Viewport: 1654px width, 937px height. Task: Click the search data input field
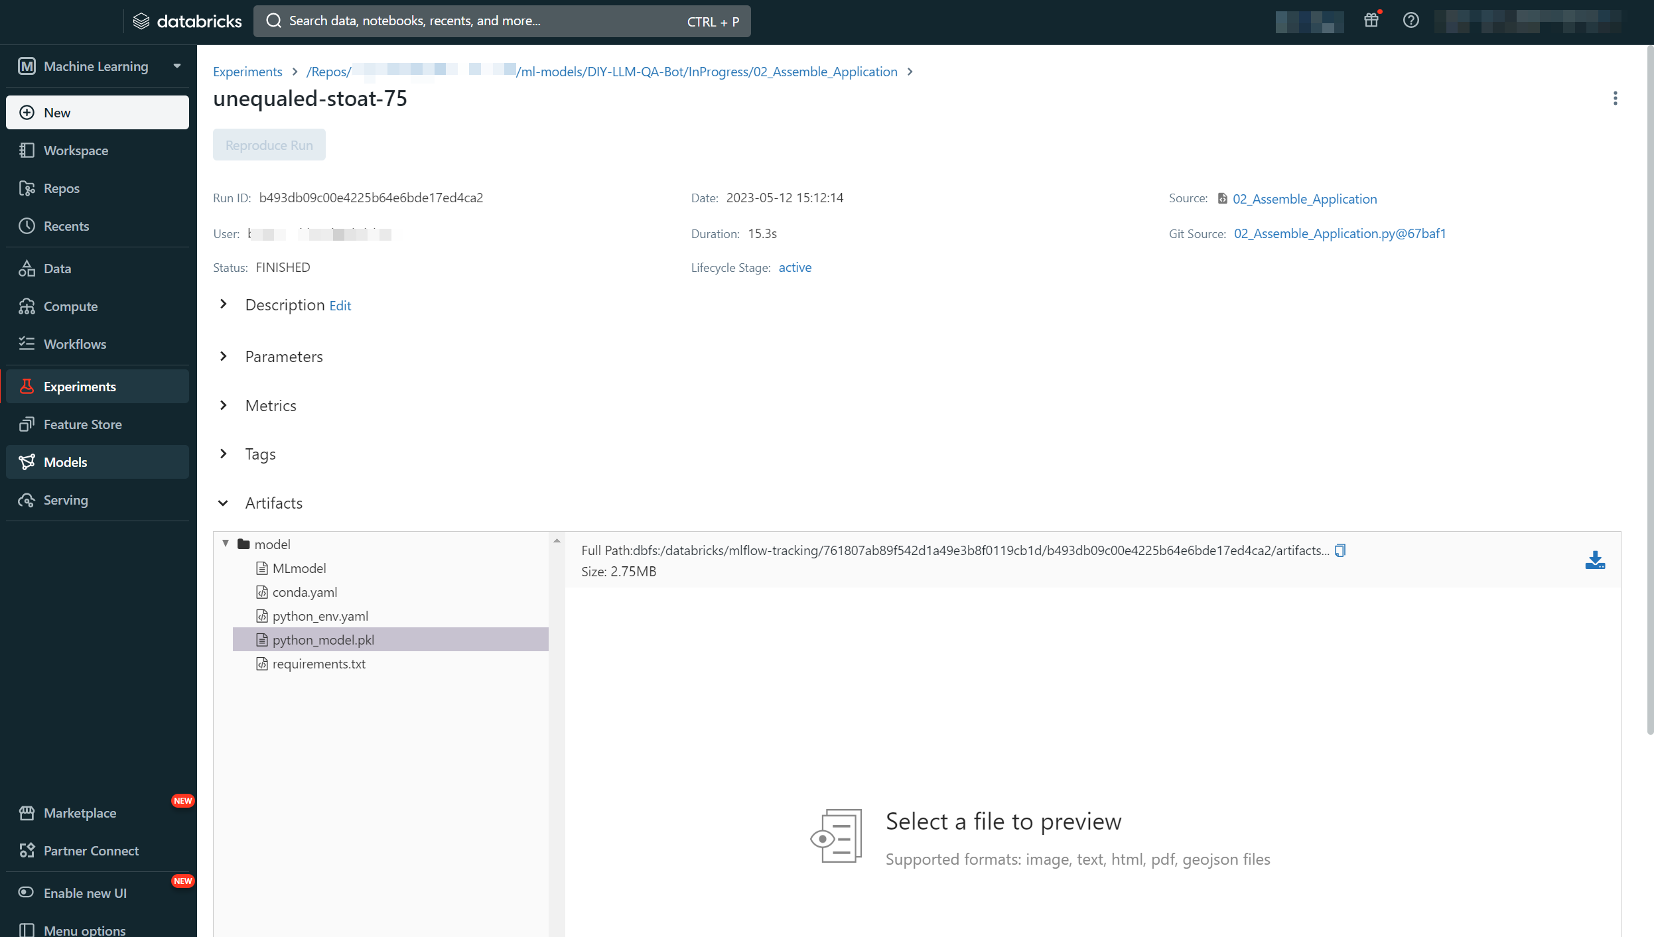[x=478, y=21]
